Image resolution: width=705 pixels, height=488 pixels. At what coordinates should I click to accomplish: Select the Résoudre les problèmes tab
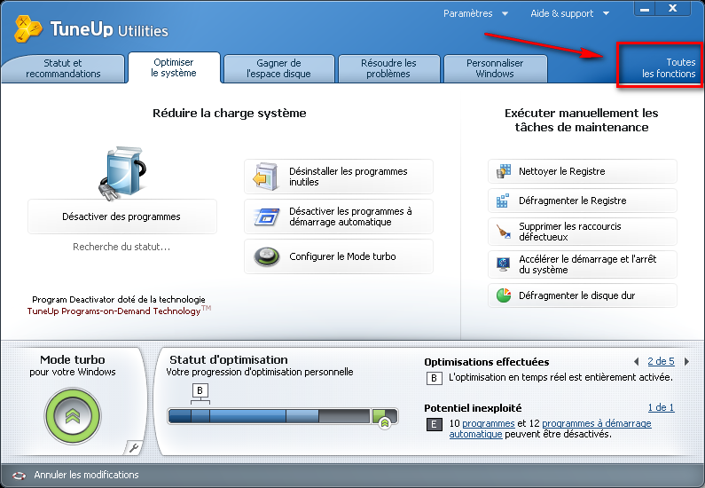pos(388,68)
